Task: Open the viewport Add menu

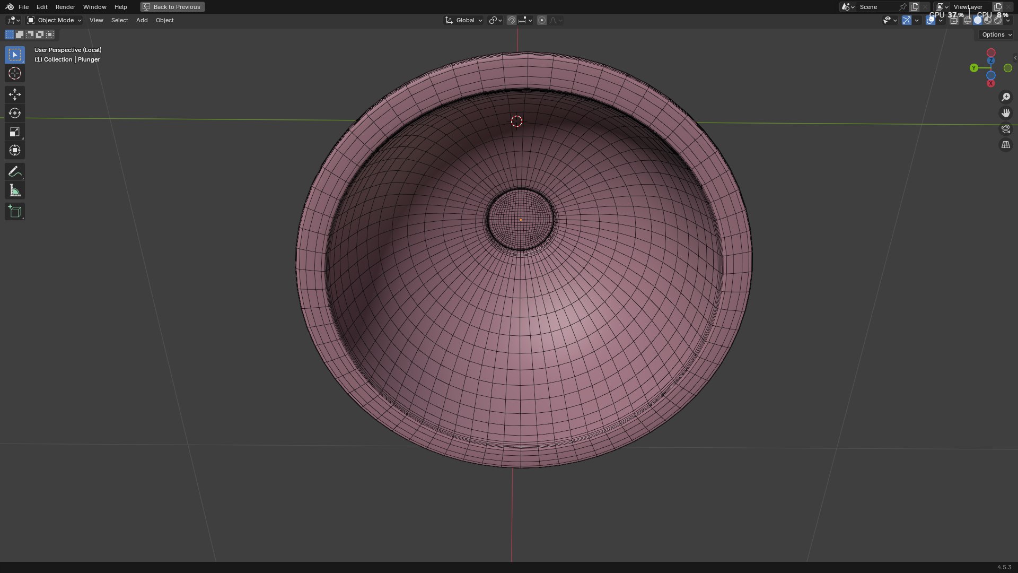Action: [142, 20]
